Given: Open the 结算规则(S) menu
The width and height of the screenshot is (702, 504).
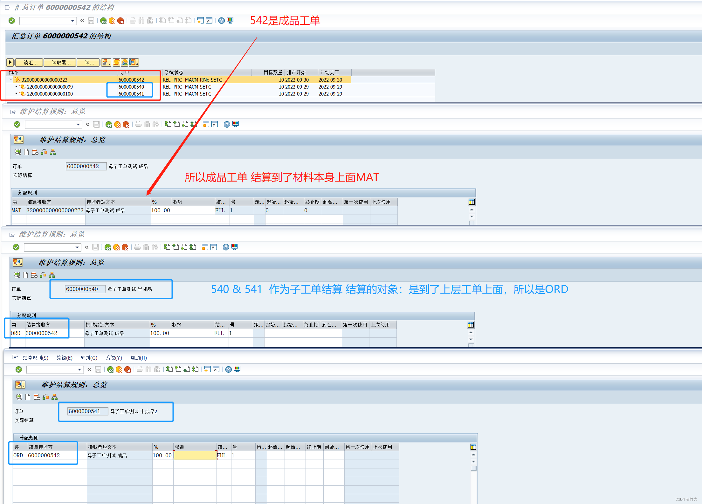Looking at the screenshot, I should click(x=36, y=358).
